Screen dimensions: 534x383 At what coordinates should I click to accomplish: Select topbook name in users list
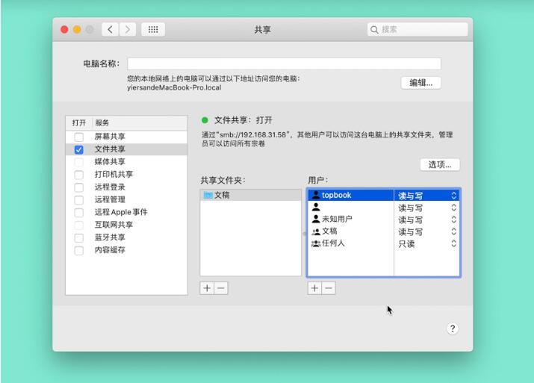[x=337, y=195]
